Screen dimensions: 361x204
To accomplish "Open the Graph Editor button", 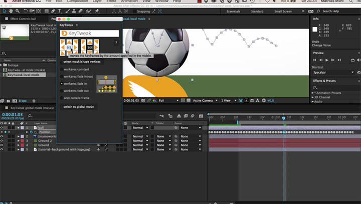I will coord(201,116).
